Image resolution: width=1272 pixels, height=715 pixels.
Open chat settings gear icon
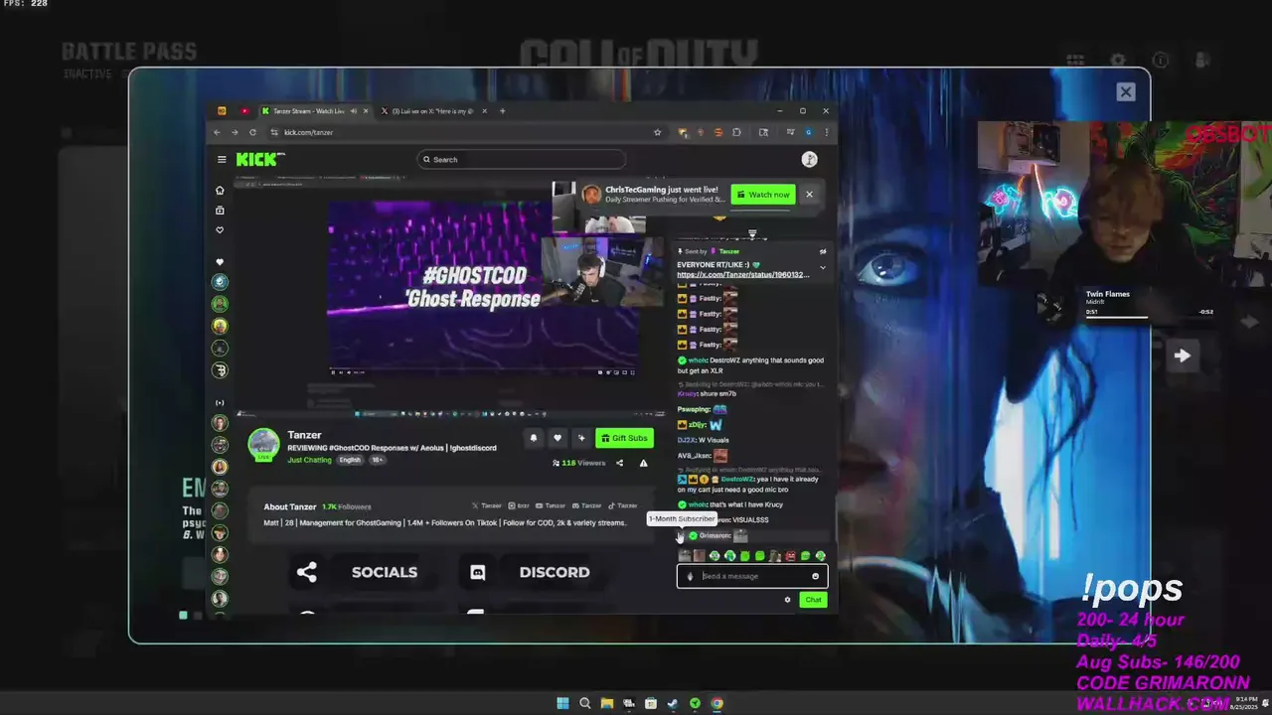point(788,600)
